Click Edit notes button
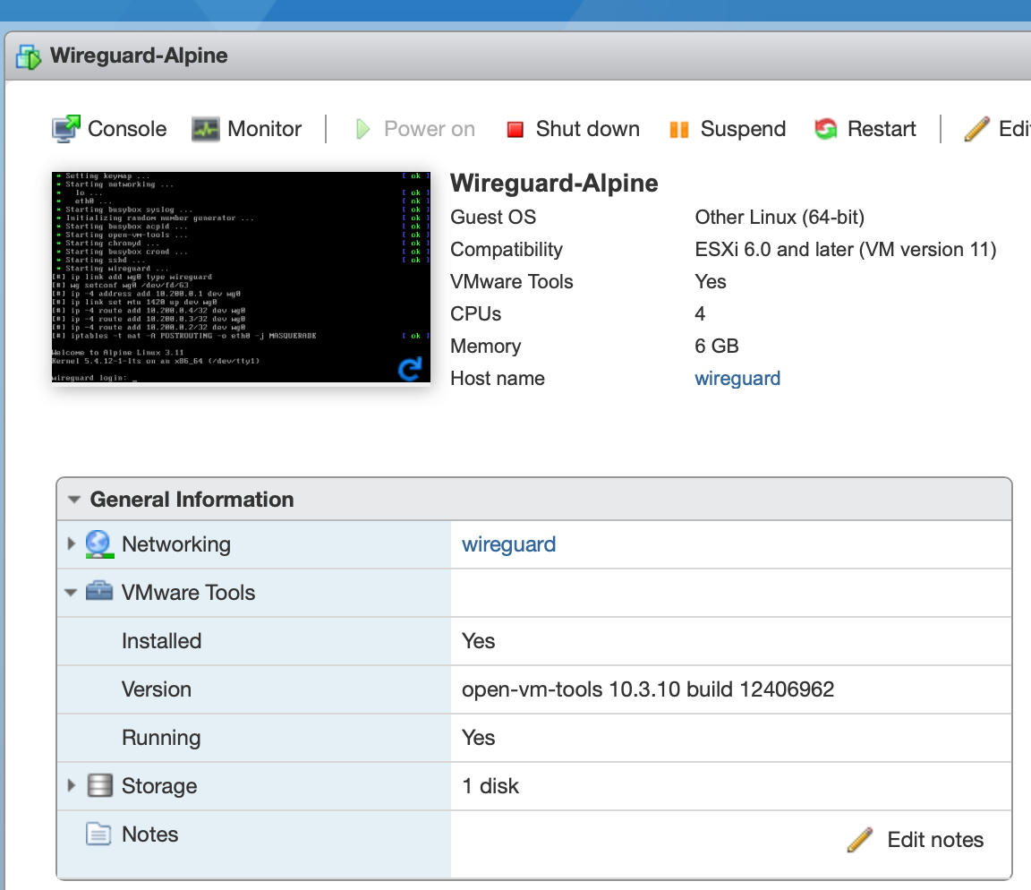Viewport: 1031px width, 890px height. pos(916,839)
